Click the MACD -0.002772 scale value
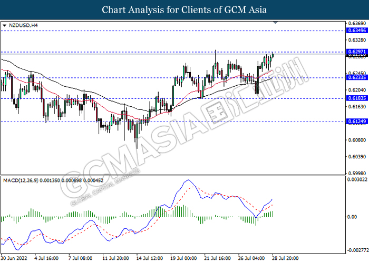Screen dimensions: 369x263 [x=357, y=250]
